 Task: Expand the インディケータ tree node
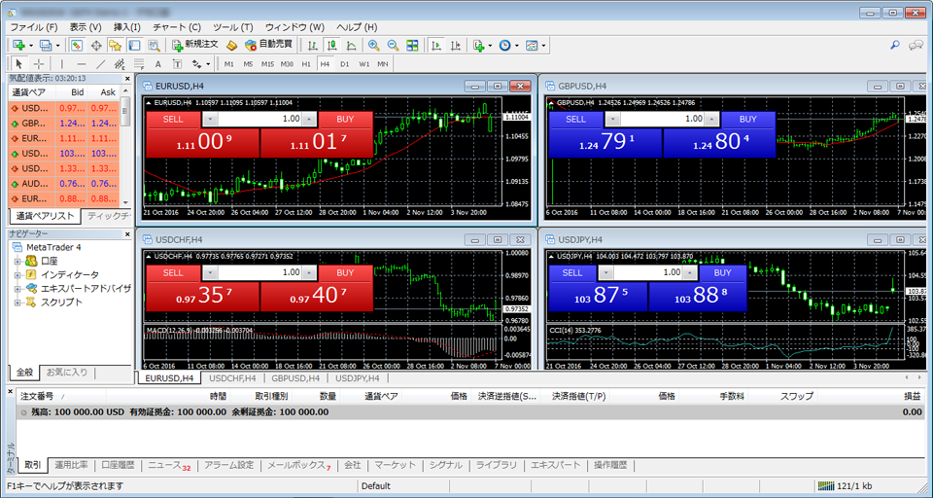(17, 274)
